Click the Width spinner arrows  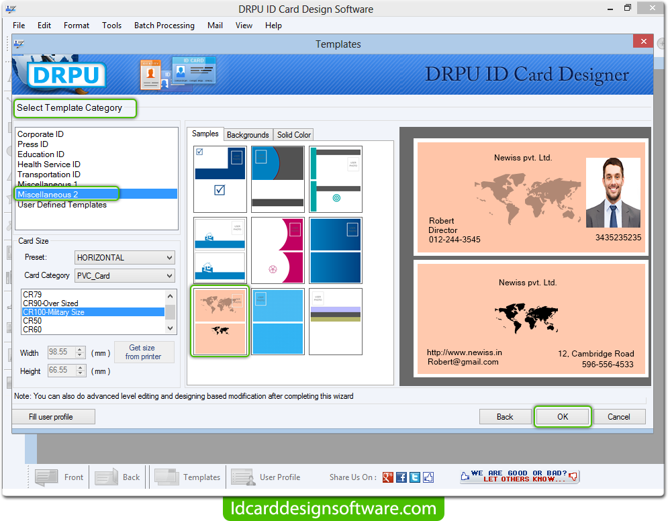coord(80,352)
